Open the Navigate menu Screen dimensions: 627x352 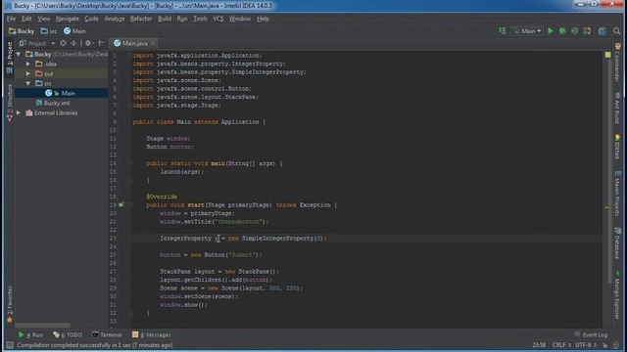pos(68,19)
